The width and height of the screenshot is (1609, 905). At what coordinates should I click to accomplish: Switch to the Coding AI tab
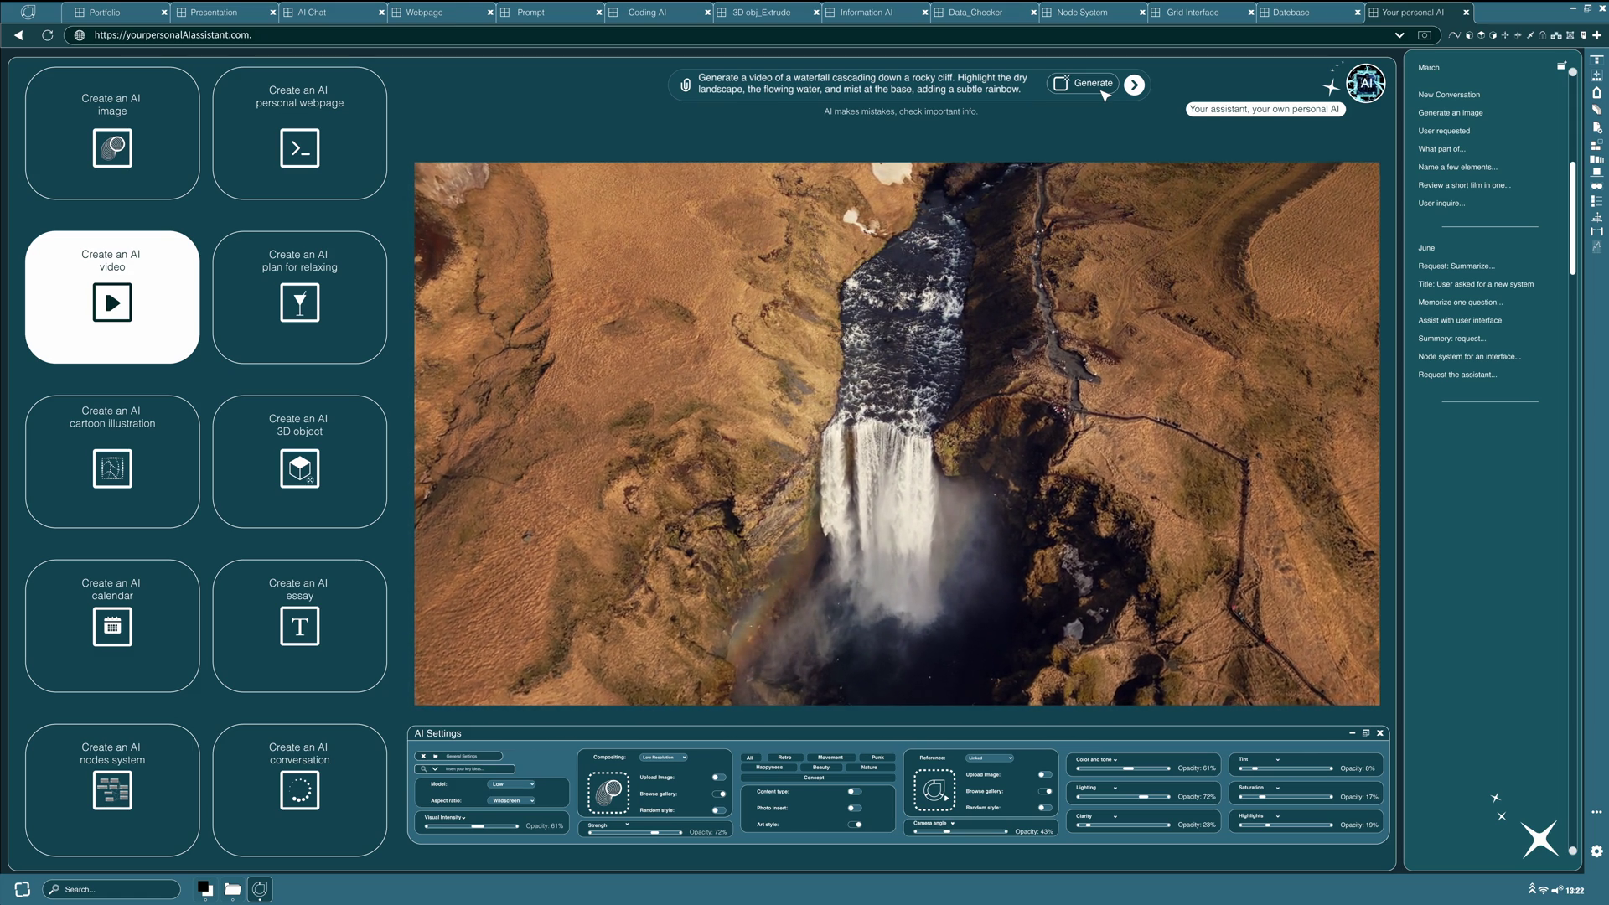(647, 13)
